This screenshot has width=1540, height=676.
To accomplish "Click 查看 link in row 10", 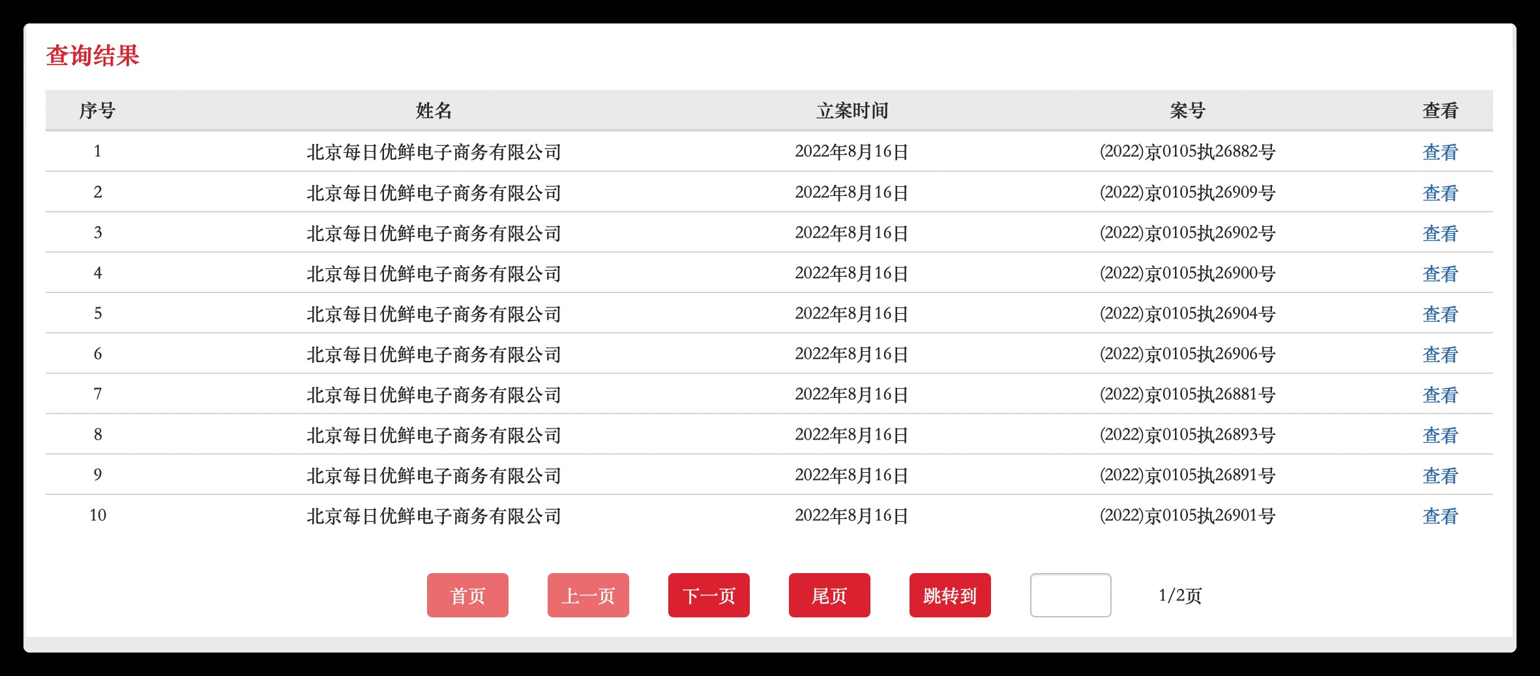I will click(1440, 516).
